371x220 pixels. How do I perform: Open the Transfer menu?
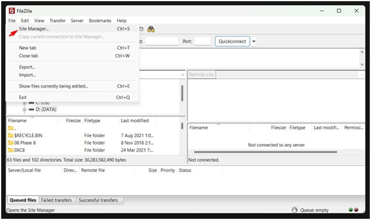tap(58, 21)
